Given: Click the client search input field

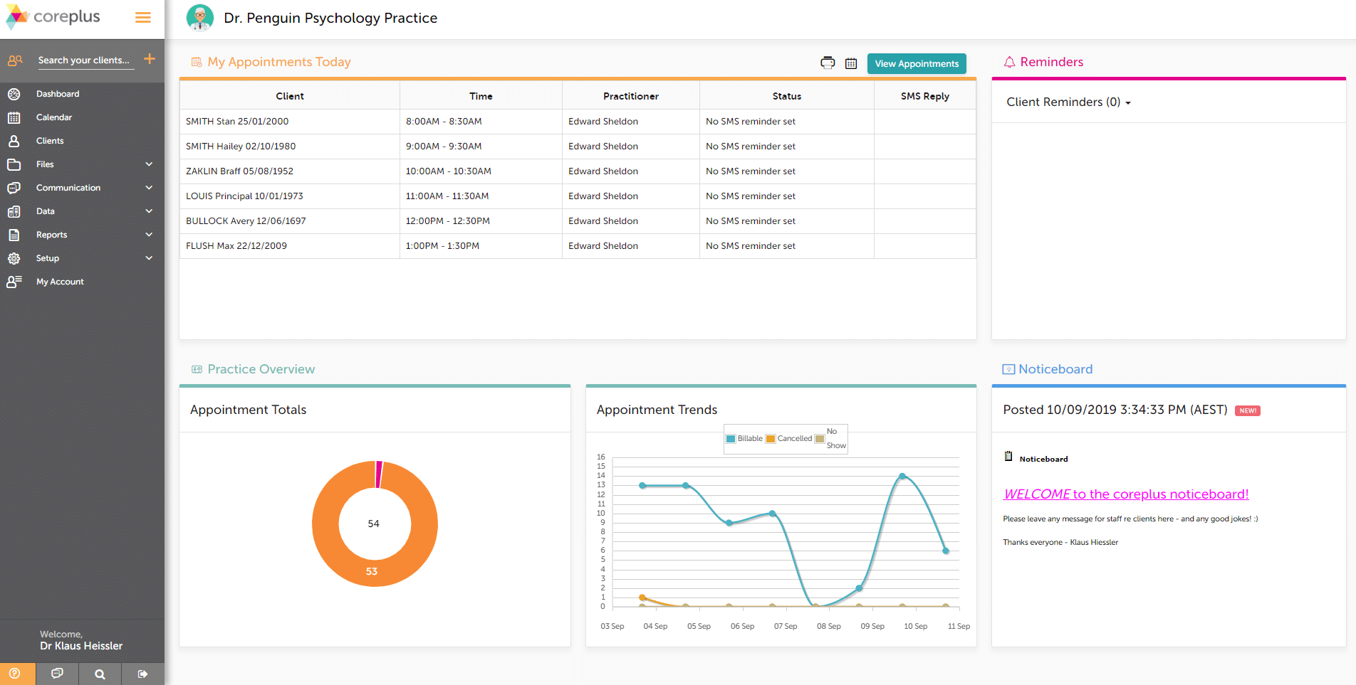Looking at the screenshot, I should click(84, 60).
